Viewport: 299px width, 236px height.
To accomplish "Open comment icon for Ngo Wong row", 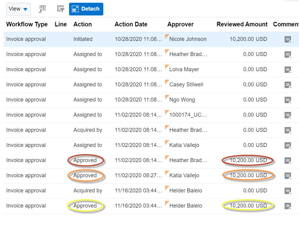I will click(288, 100).
